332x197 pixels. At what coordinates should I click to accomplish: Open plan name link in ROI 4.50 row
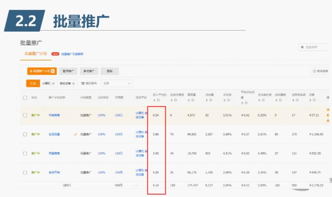[x=54, y=172]
